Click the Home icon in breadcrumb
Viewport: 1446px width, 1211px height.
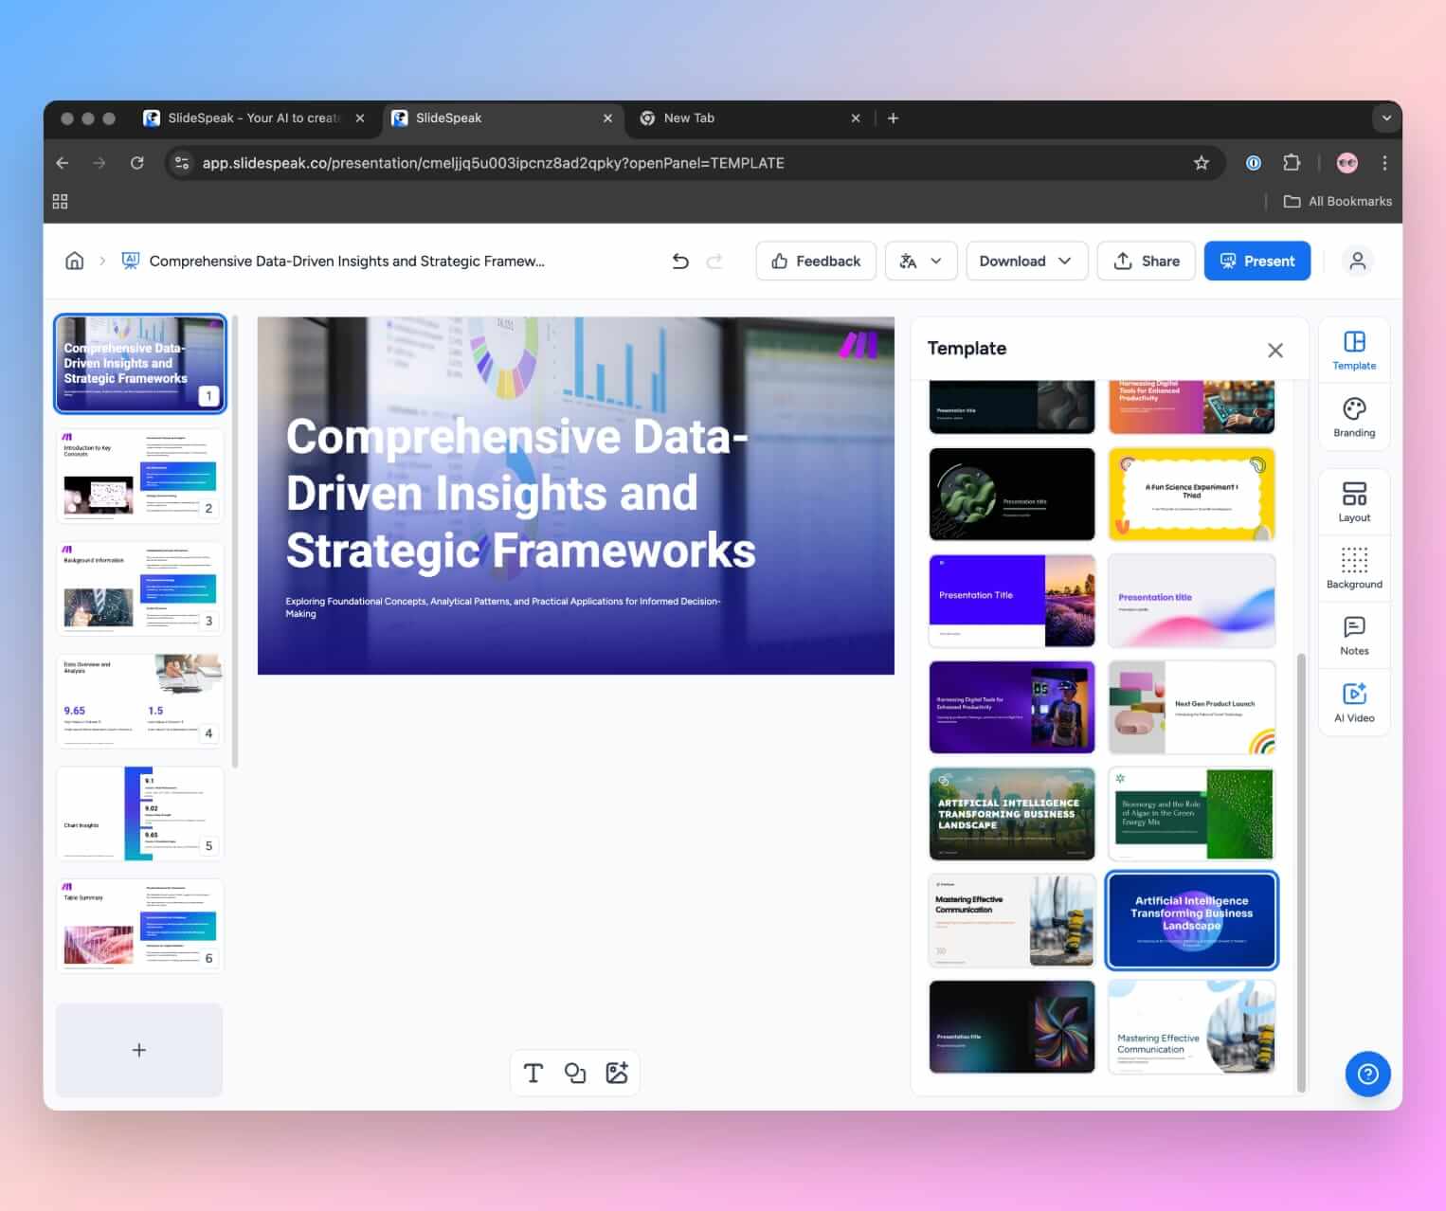coord(74,261)
